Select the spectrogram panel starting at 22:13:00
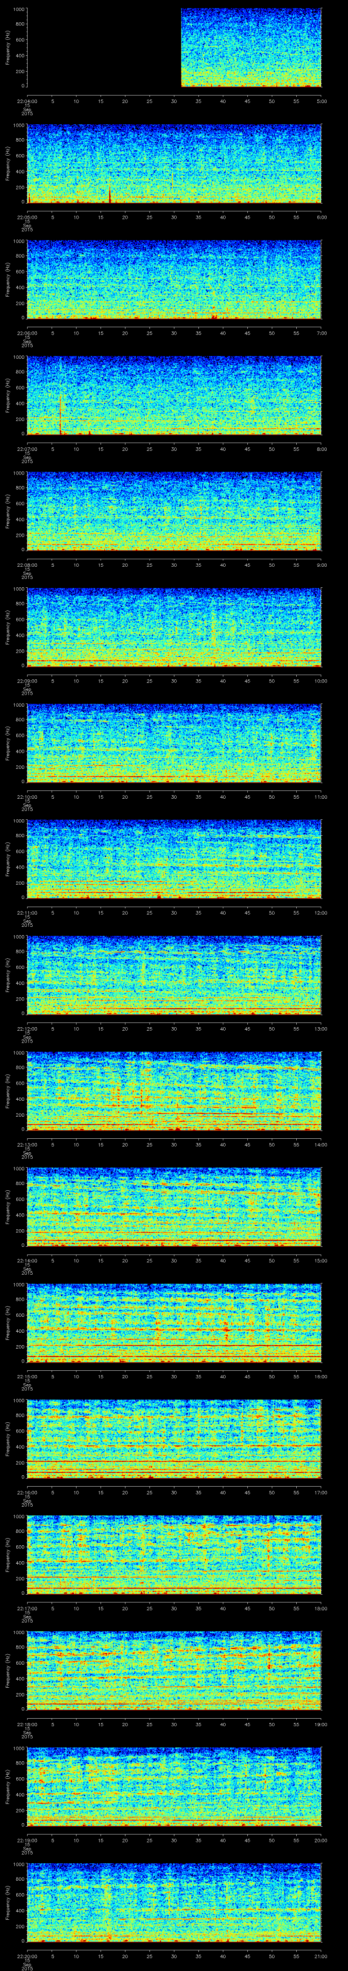348x1971 pixels. [x=174, y=1091]
